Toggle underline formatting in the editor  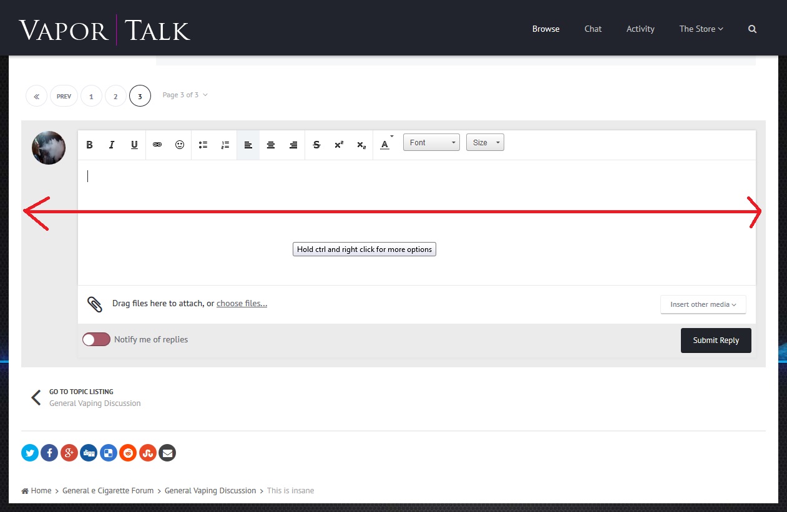pos(134,145)
